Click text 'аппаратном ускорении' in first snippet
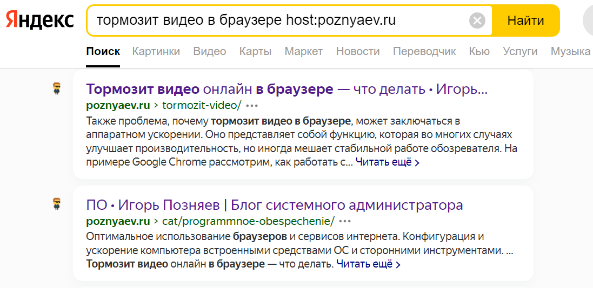This screenshot has width=593, height=288. tap(145, 135)
